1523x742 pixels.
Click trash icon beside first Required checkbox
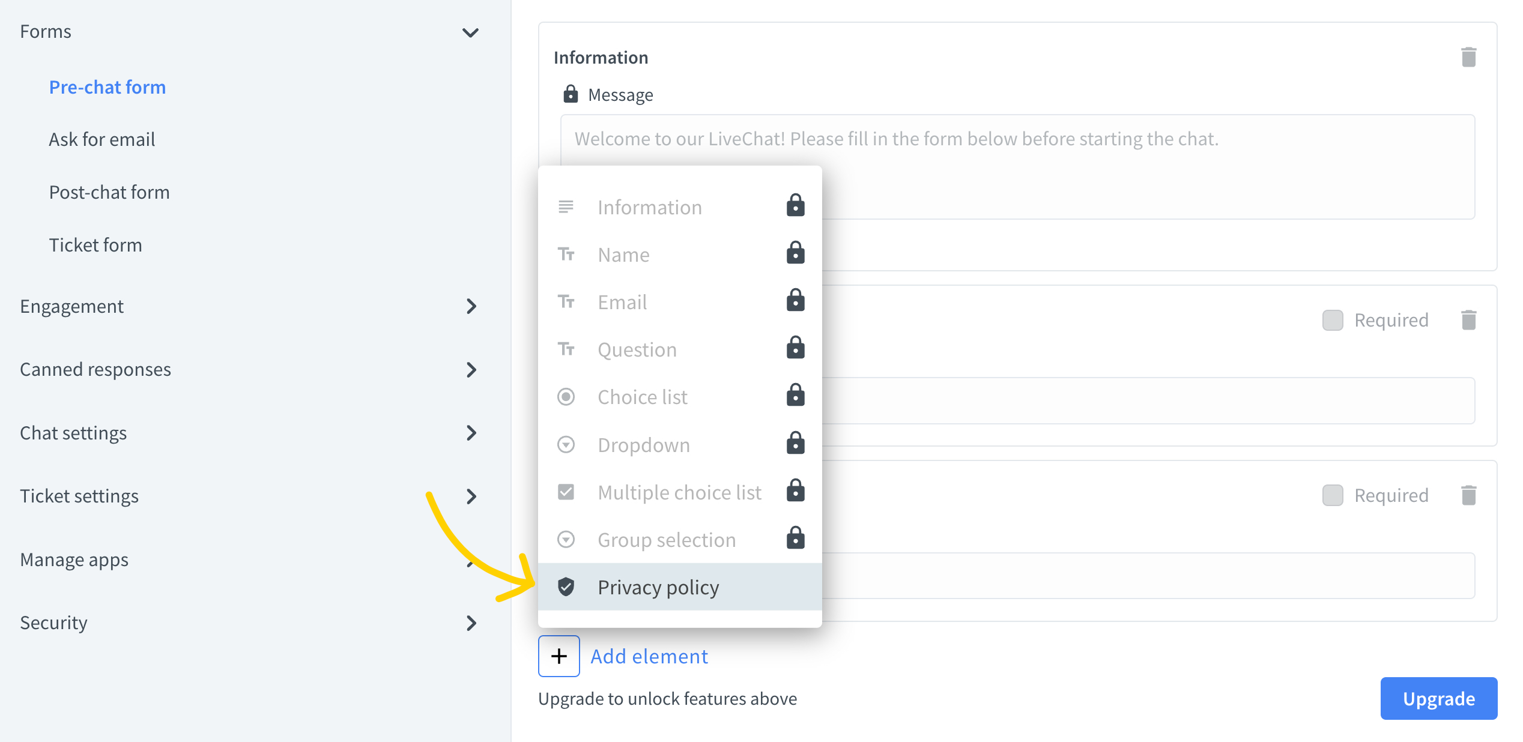tap(1468, 319)
